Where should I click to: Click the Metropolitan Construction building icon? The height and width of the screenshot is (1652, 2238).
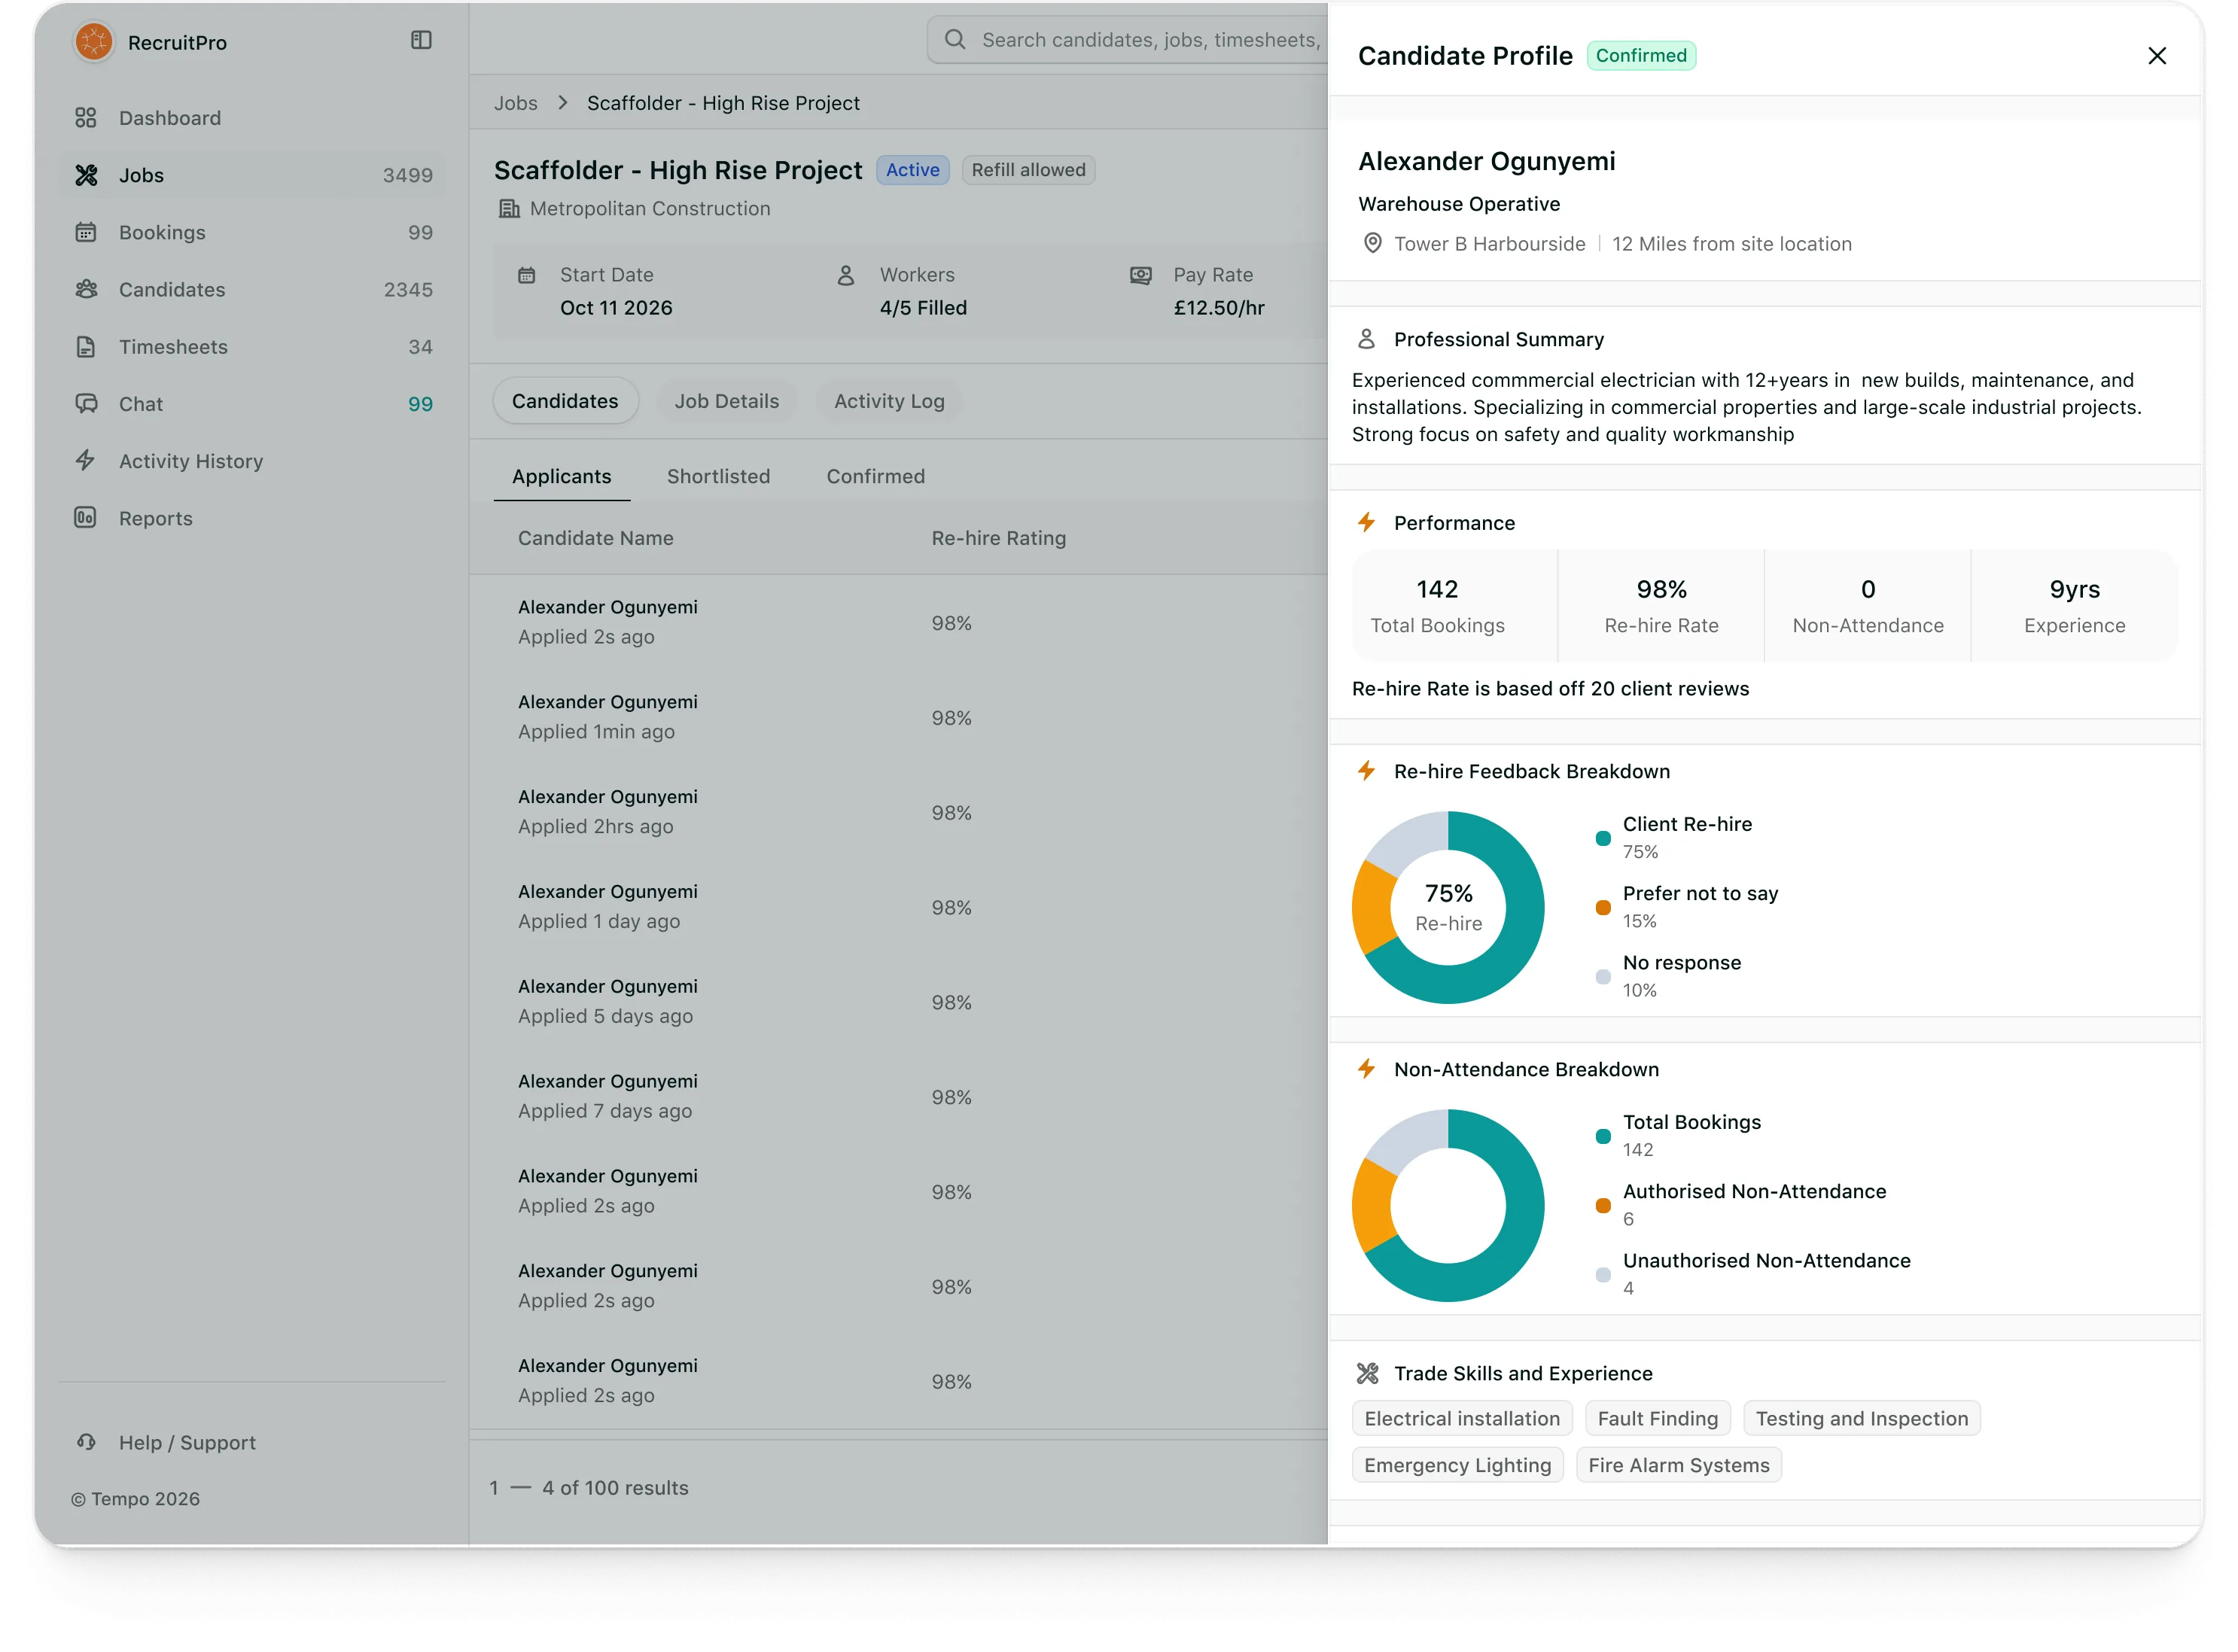coord(509,209)
